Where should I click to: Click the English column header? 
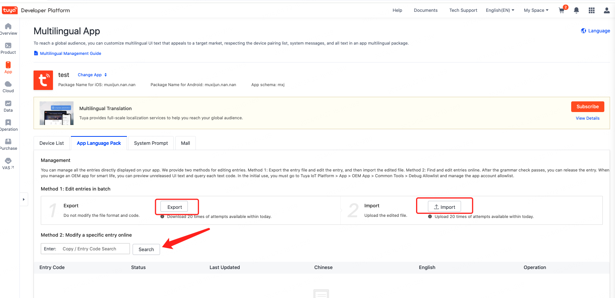[427, 268]
